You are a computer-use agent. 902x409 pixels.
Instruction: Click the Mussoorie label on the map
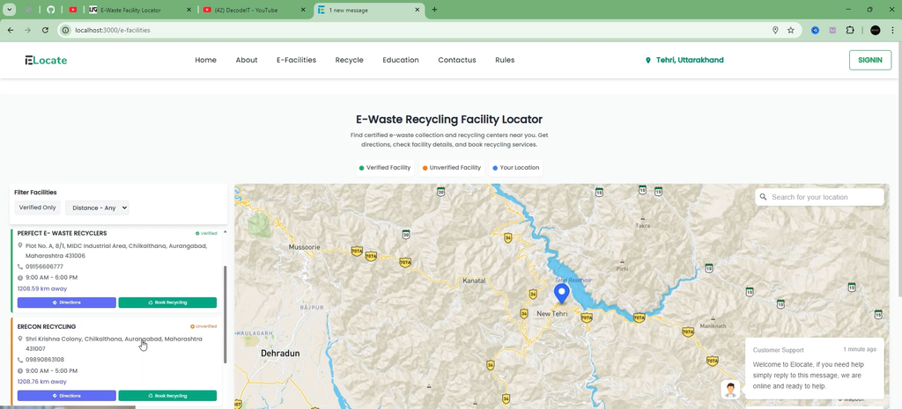pos(304,247)
